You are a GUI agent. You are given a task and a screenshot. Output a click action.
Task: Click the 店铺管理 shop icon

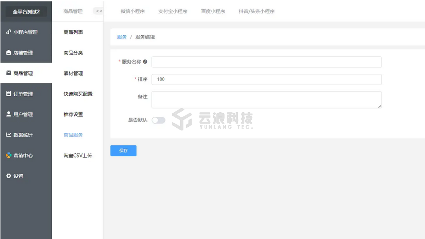pyautogui.click(x=8, y=53)
